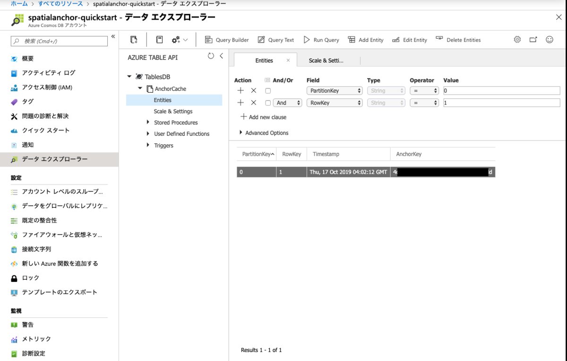Viewport: 567px width, 361px height.
Task: Delete the RowKey clause with X
Action: [x=254, y=103]
